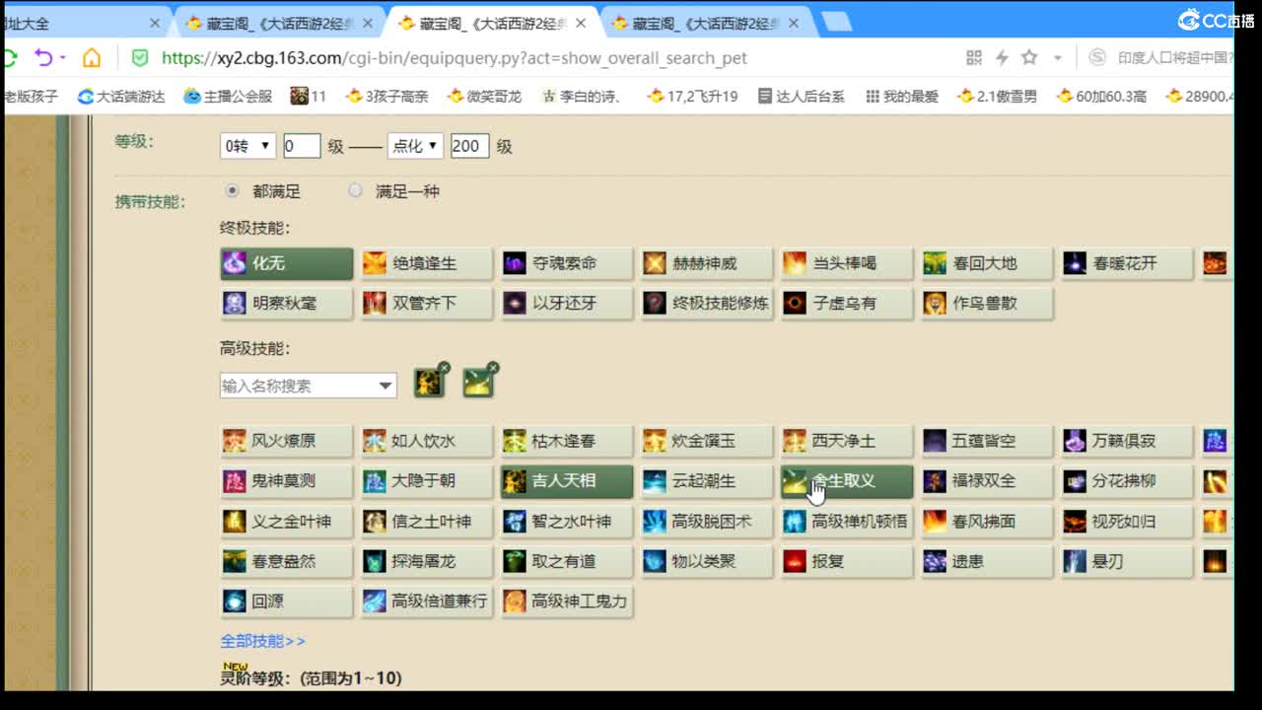Select the 化无 ultimate skill
This screenshot has width=1262, height=710.
point(286,263)
